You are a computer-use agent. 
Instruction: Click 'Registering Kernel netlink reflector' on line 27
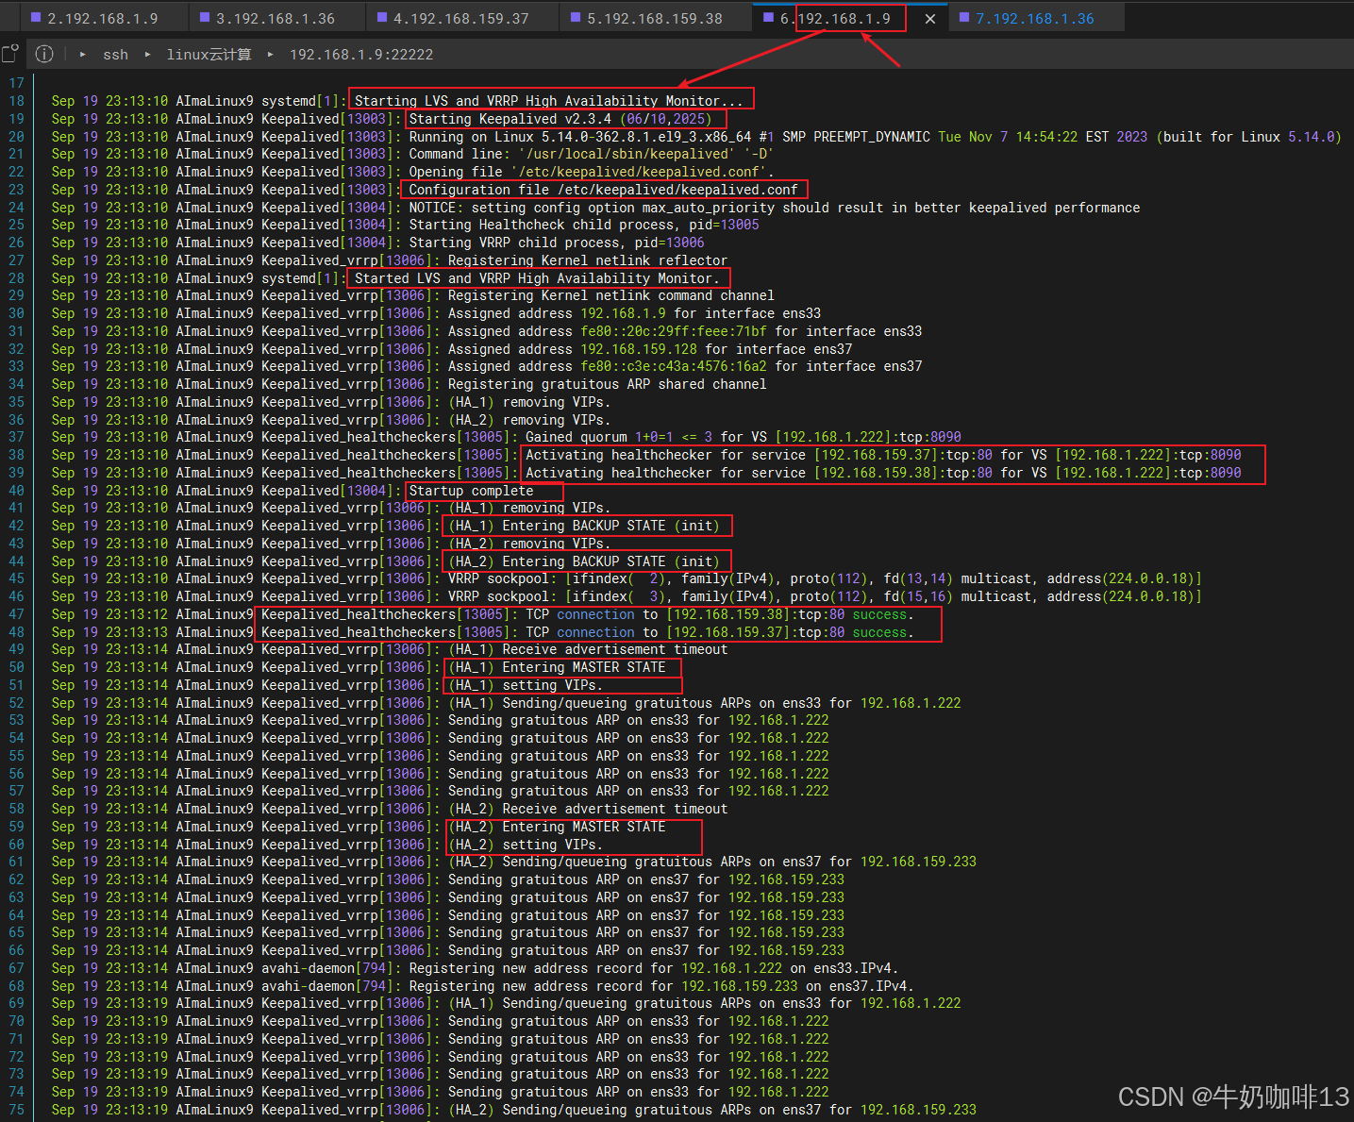click(x=588, y=260)
